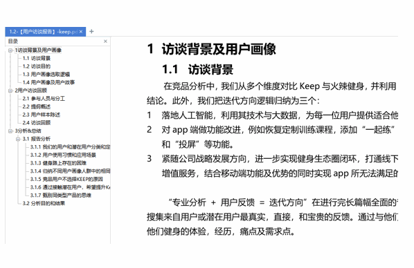Close the 目录 outline panel
Screen dimensions: 414x268
[105, 41]
